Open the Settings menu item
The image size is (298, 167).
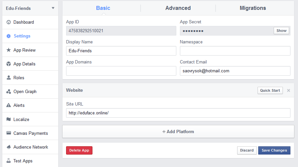30,36
